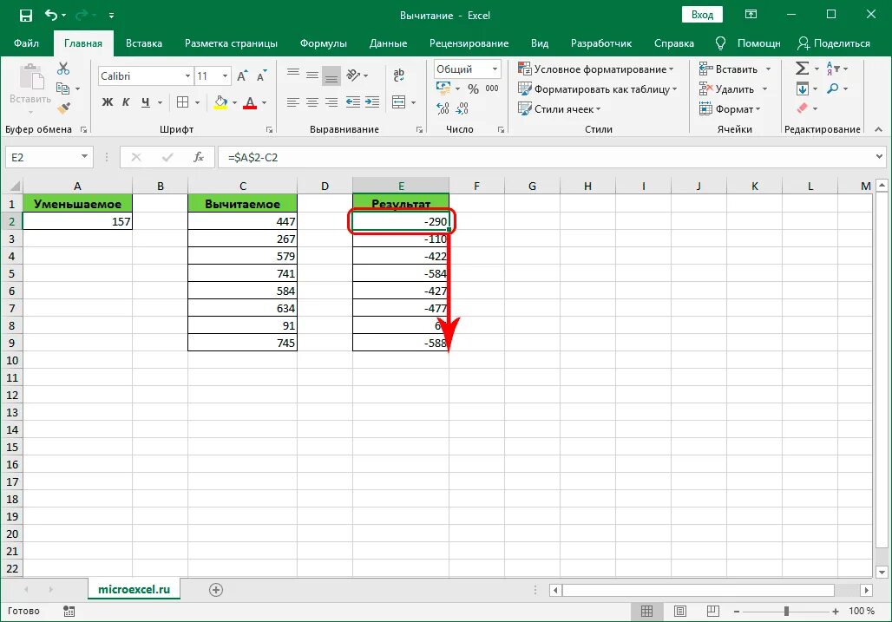Image resolution: width=892 pixels, height=622 pixels.
Task: Switch to the Разметка страницы tab
Action: (x=231, y=43)
